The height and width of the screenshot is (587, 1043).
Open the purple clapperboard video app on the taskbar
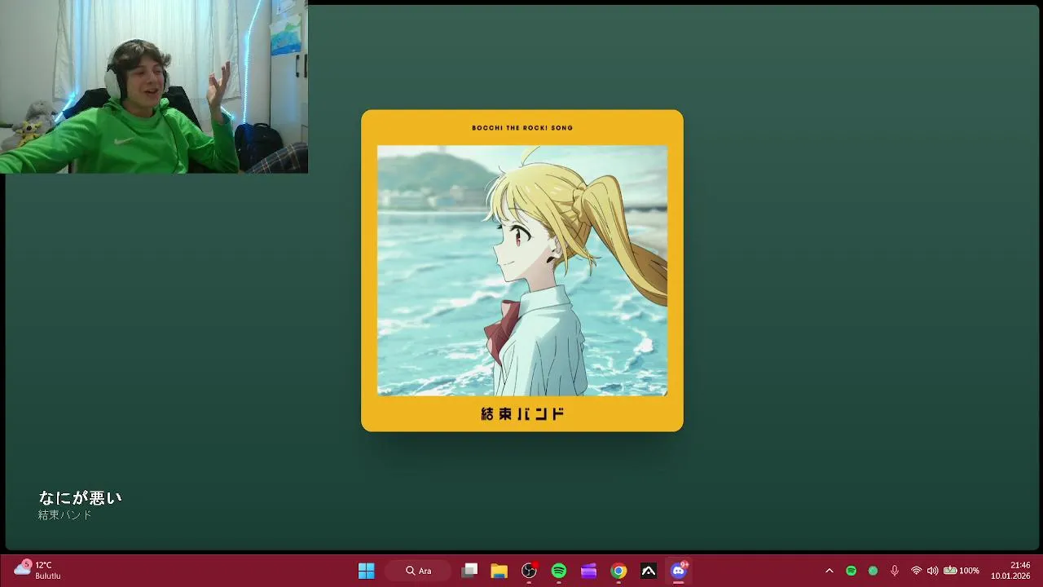click(x=588, y=571)
